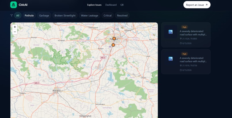232x118 pixels.
Task: Click the date on the 21.1524 issue card
Action: tap(187, 43)
